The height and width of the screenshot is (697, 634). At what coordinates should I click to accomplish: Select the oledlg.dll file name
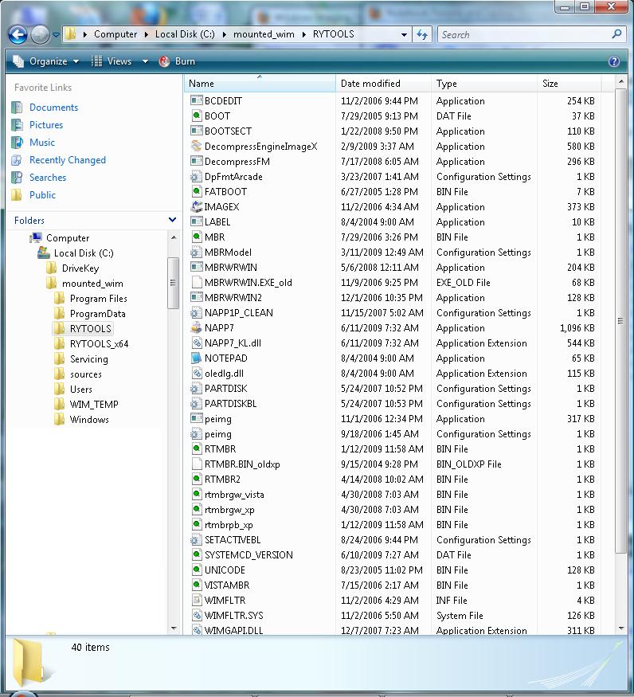[224, 374]
